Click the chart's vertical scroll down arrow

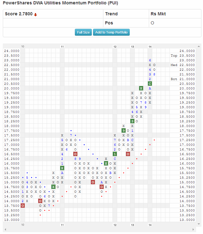(199, 224)
